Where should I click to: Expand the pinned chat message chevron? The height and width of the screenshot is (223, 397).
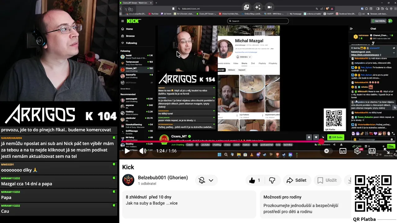pos(394,53)
